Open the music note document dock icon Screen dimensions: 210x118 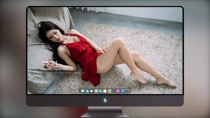point(96,91)
